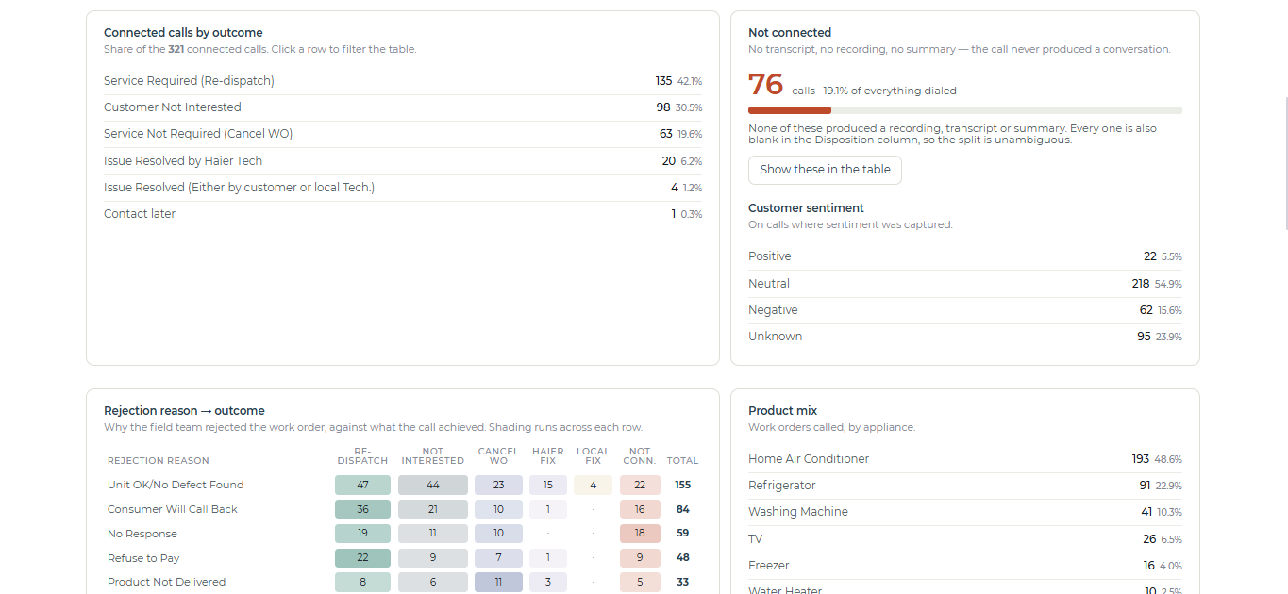Select Home Air Conditioner in Product mix
This screenshot has height=594, width=1288.
click(965, 459)
